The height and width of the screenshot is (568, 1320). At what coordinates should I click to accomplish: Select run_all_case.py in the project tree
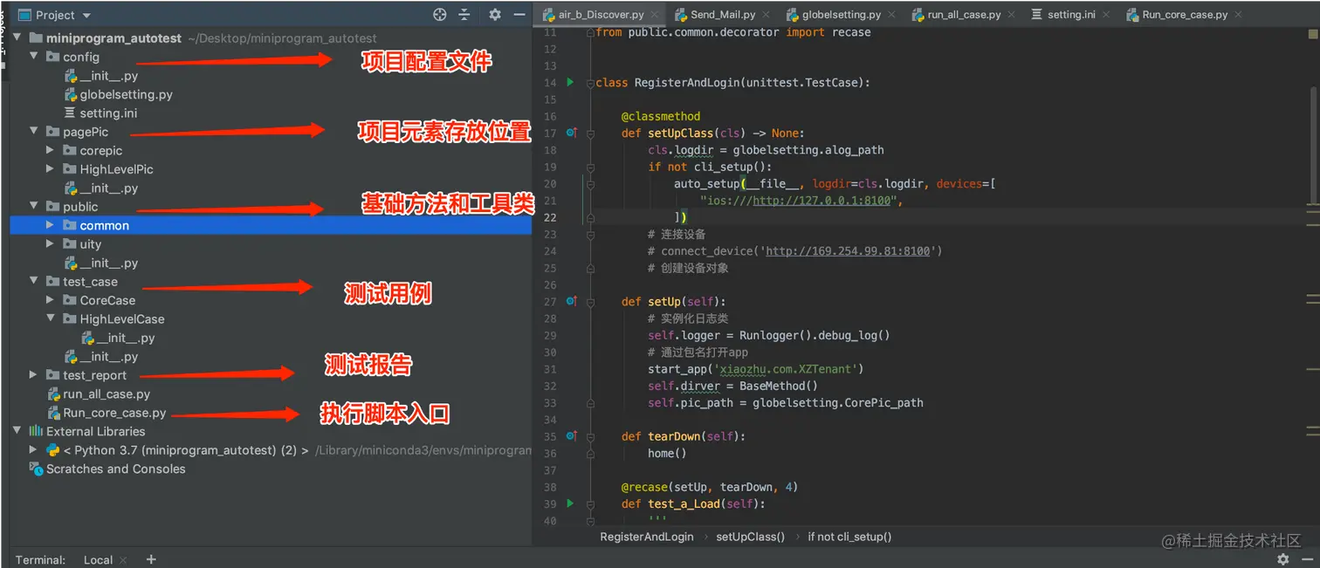[x=107, y=394]
